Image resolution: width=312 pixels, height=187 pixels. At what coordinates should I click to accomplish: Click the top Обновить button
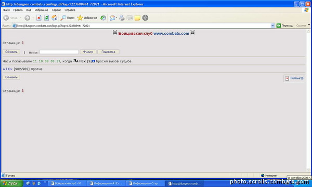click(11, 52)
